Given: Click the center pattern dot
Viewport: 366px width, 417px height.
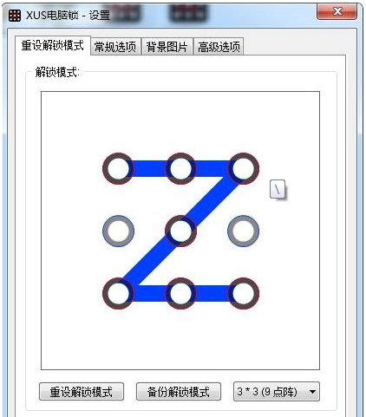Looking at the screenshot, I should click(x=180, y=231).
